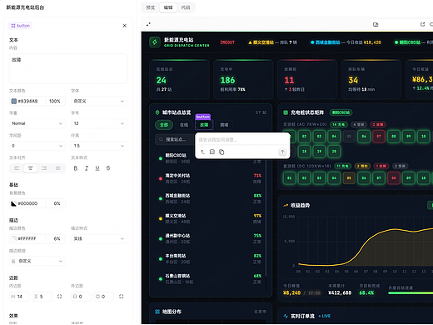Image resolution: width=433 pixels, height=325 pixels.
Task: Expand the preview to fullscreen
Action: tap(148, 24)
